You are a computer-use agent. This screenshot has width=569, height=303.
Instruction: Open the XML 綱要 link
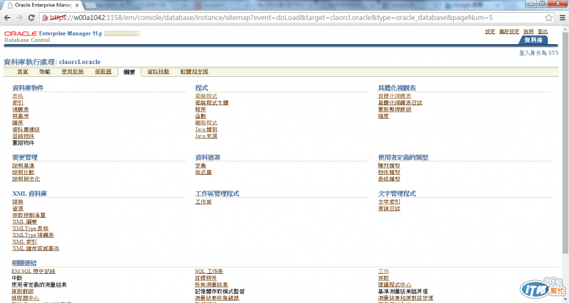[x=25, y=222]
